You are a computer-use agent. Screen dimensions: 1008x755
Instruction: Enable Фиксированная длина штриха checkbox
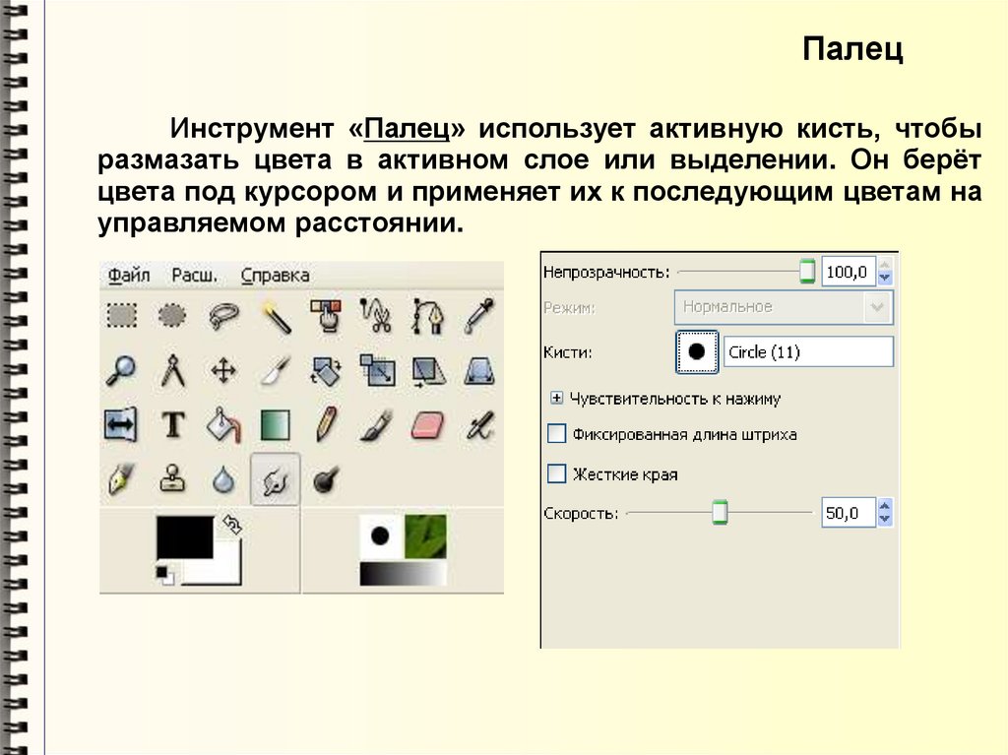point(557,434)
